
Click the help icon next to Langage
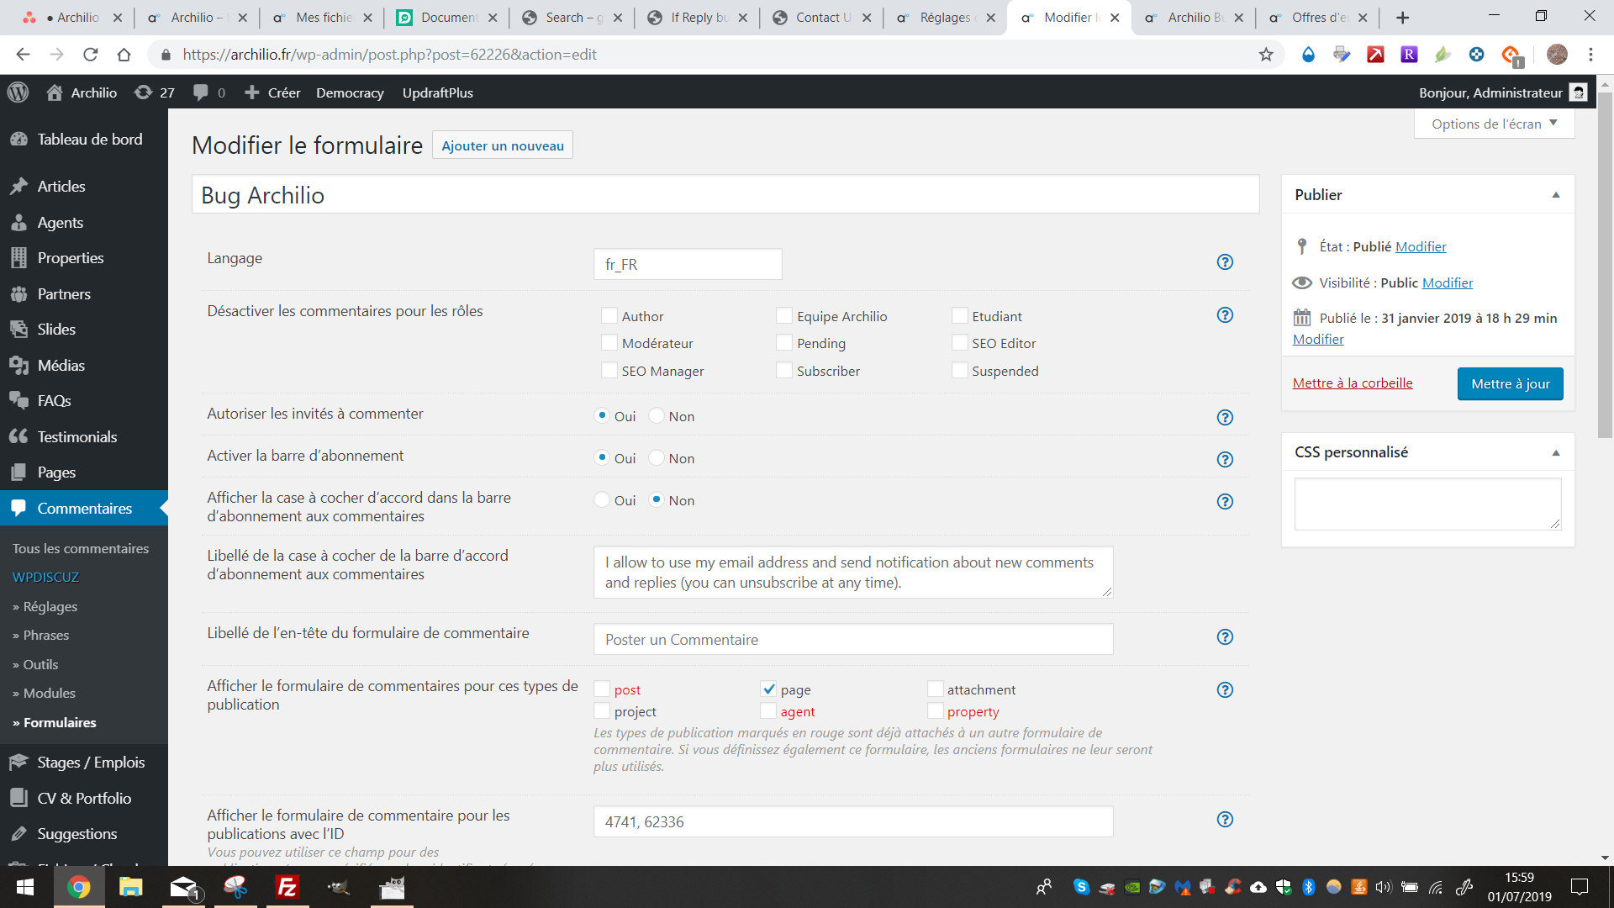[x=1225, y=262]
